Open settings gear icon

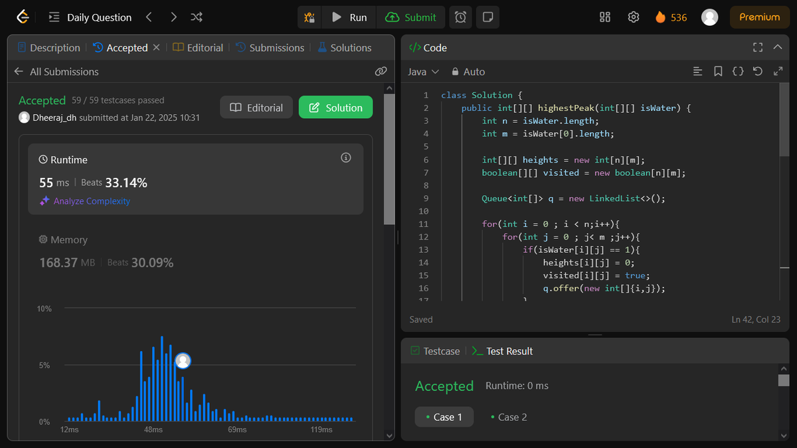pos(634,17)
